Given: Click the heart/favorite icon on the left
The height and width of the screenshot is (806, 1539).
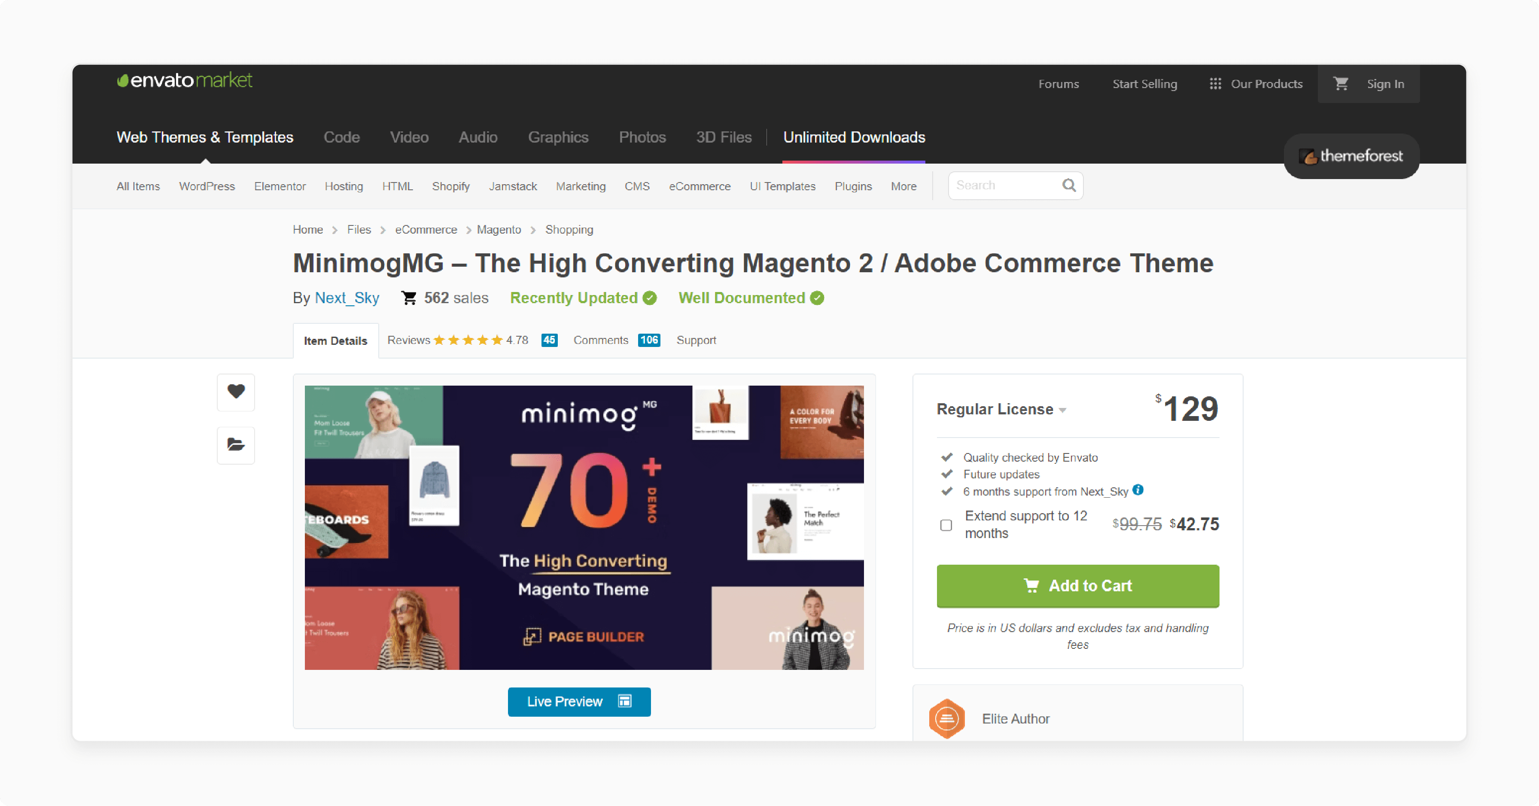Looking at the screenshot, I should 235,392.
